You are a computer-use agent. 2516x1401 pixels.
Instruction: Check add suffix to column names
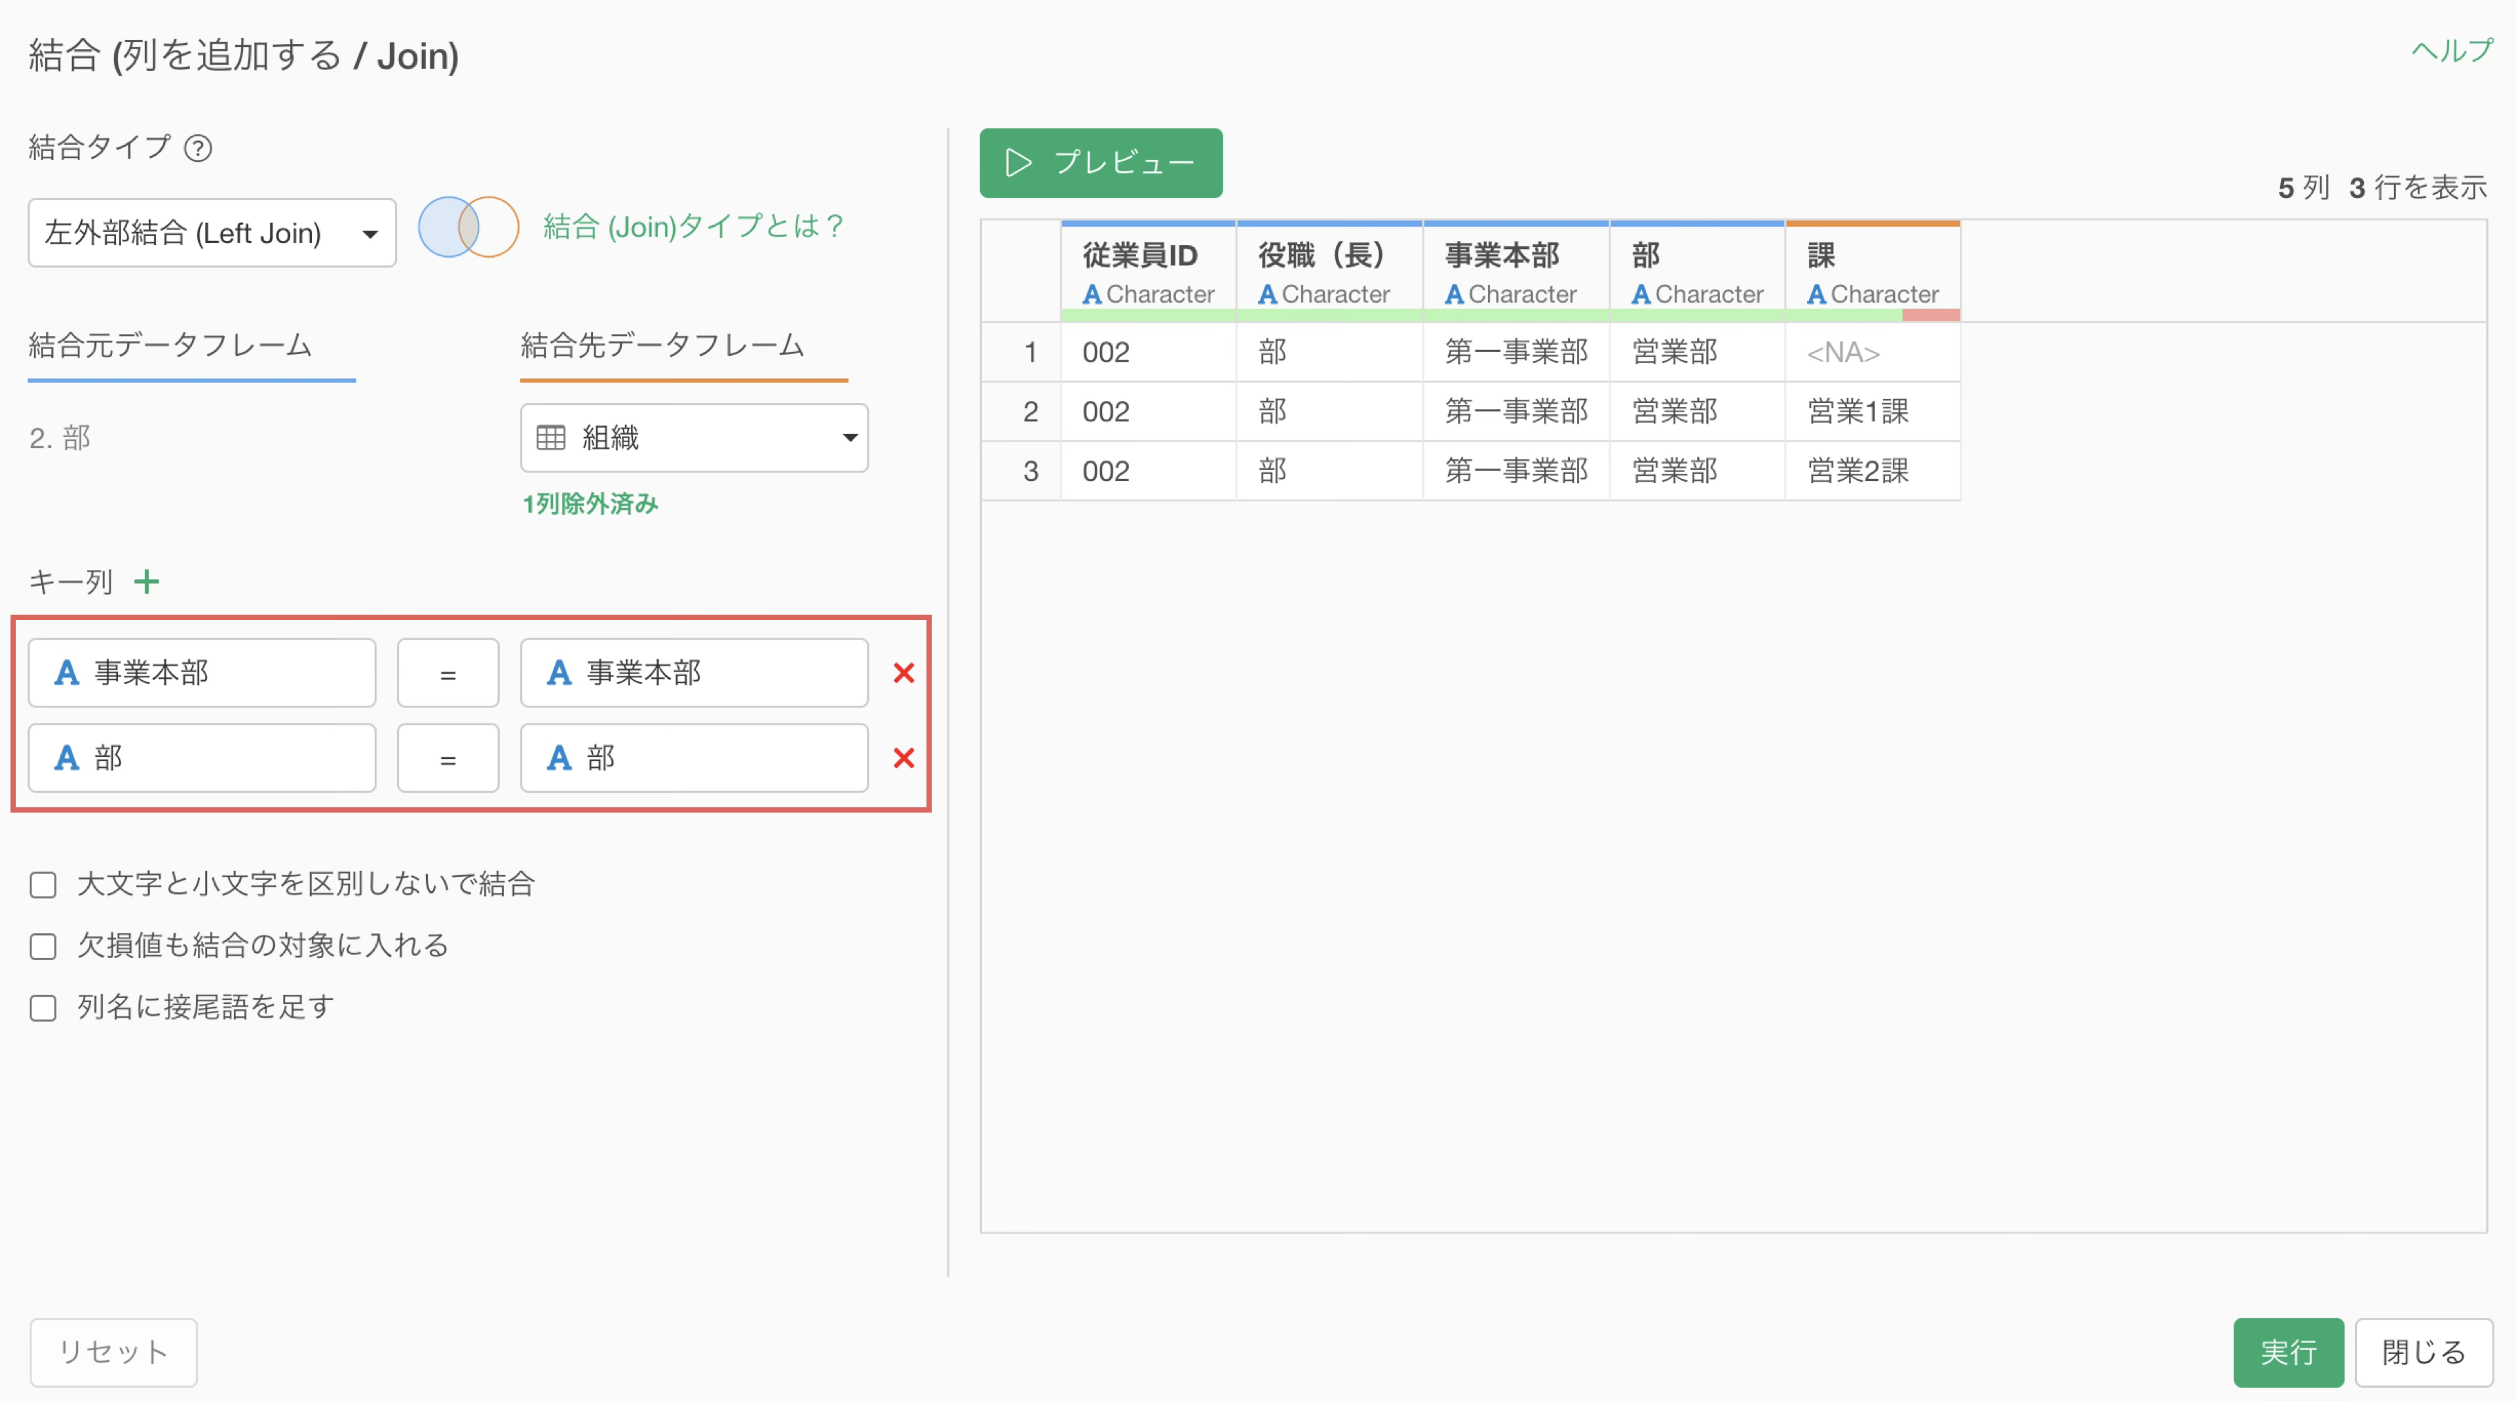click(x=43, y=1008)
